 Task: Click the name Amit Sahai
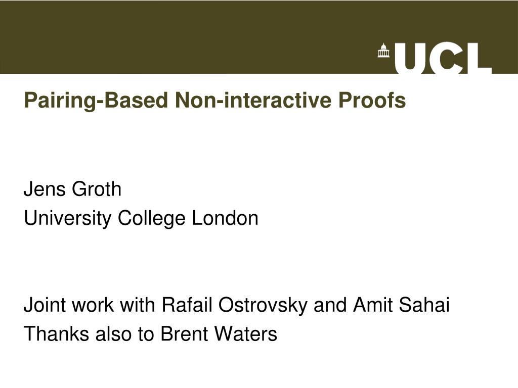pos(401,305)
